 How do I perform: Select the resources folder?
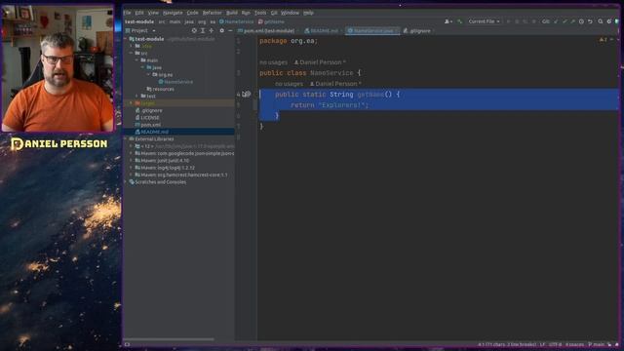pos(160,89)
